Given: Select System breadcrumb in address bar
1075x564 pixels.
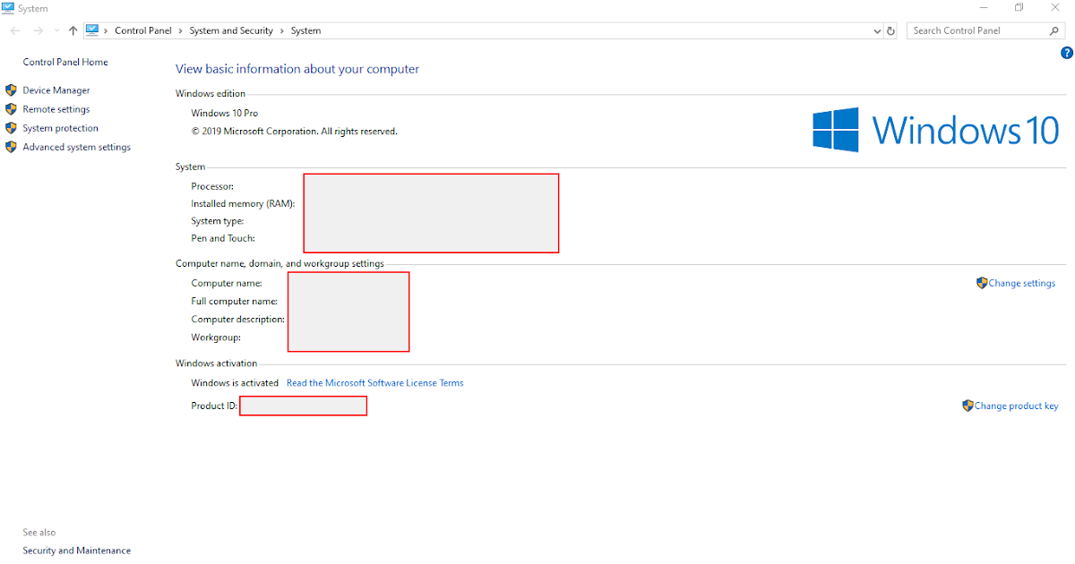Looking at the screenshot, I should (x=305, y=30).
